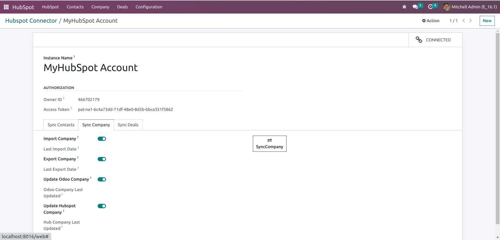Open the Action dropdown menu
Image resolution: width=500 pixels, height=240 pixels.
coord(431,21)
